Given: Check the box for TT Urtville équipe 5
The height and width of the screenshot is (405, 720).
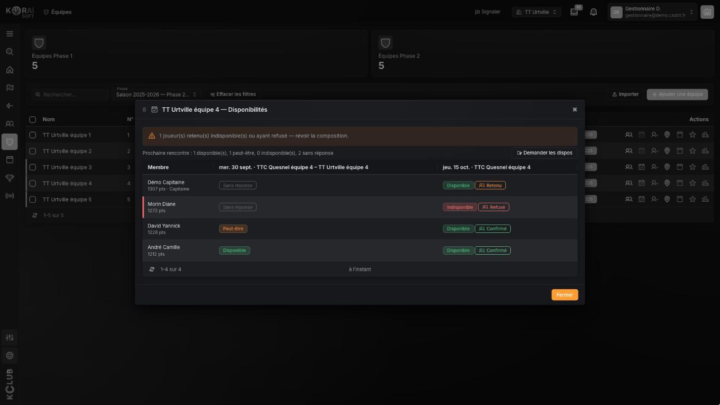Looking at the screenshot, I should (33, 199).
